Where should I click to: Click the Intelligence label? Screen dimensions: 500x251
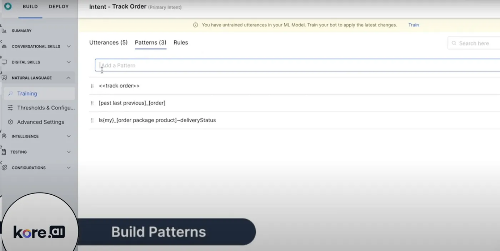[25, 136]
